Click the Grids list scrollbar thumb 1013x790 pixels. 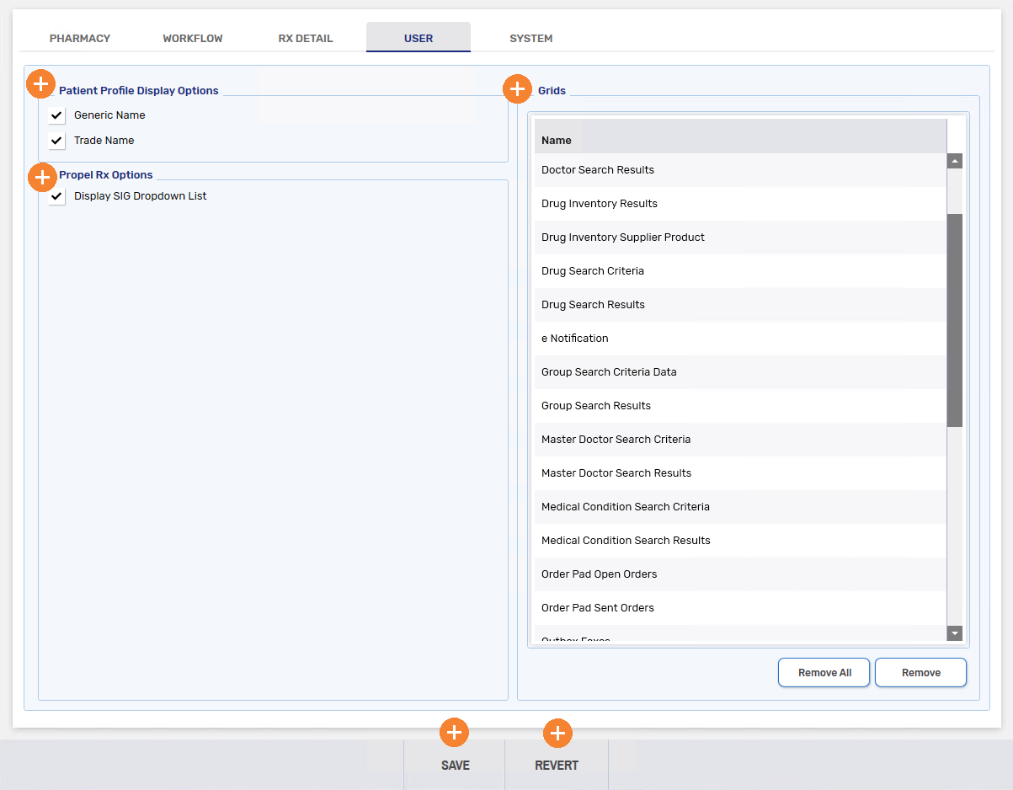pyautogui.click(x=955, y=320)
